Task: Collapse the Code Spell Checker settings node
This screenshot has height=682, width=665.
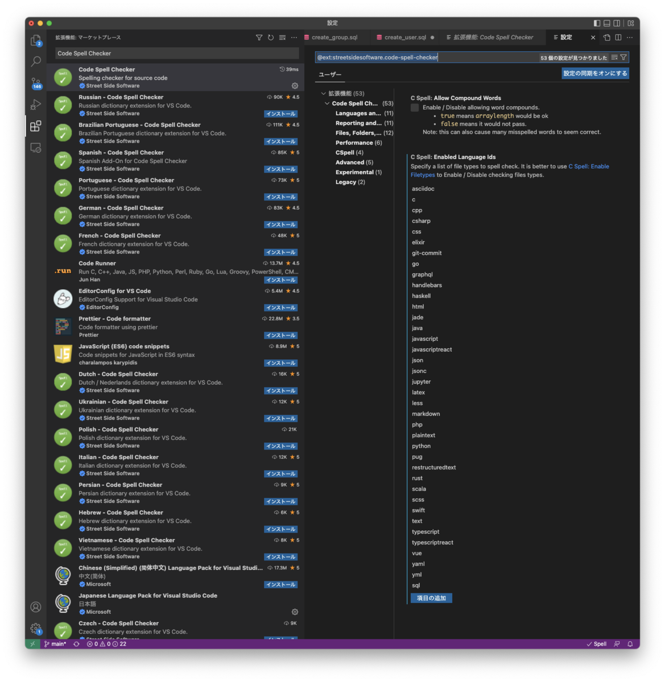Action: point(327,103)
